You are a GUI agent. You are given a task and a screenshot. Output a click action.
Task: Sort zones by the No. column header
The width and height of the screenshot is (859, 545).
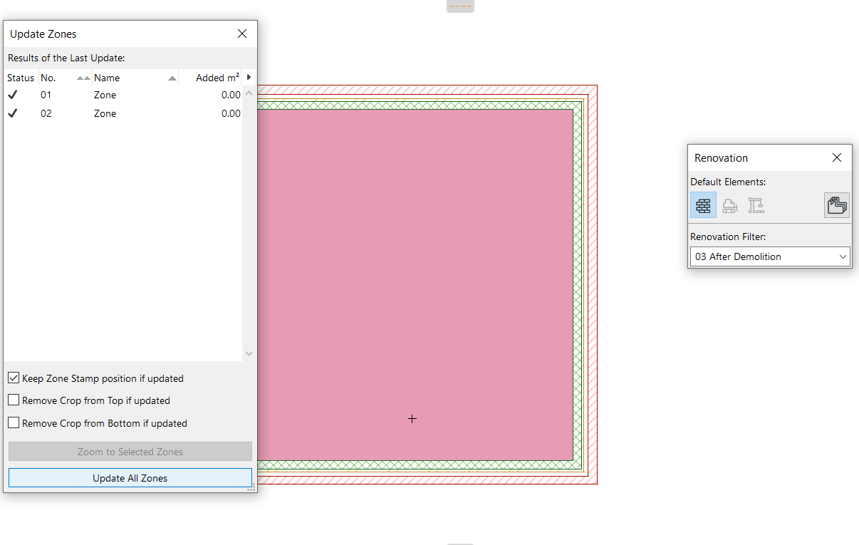(x=64, y=78)
